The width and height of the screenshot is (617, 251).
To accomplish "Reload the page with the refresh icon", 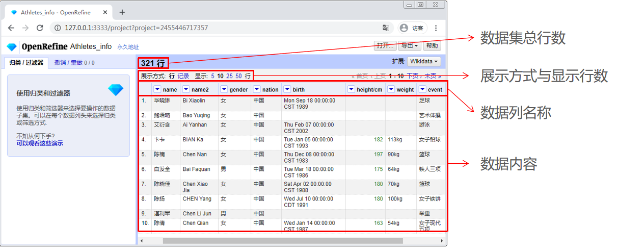I will (x=39, y=28).
